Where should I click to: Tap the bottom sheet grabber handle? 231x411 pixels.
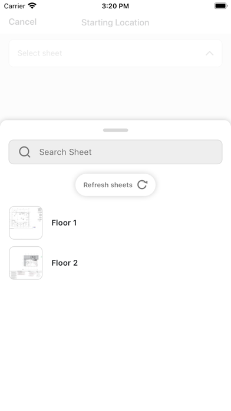[115, 131]
